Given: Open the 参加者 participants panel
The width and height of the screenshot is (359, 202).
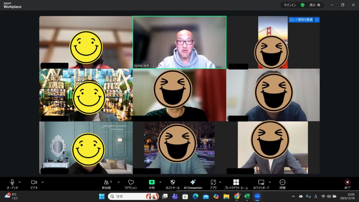Looking at the screenshot, I should 106,182.
